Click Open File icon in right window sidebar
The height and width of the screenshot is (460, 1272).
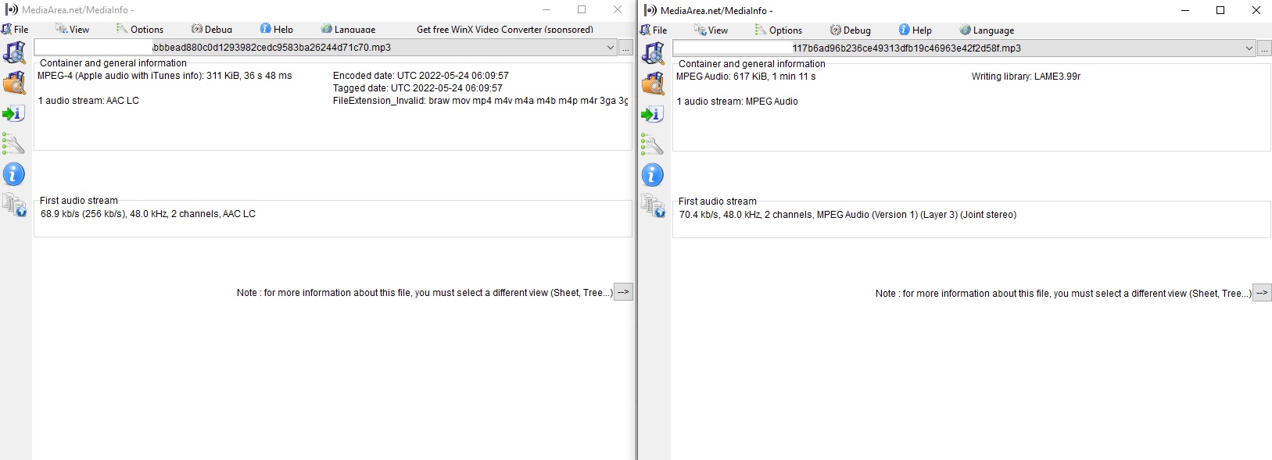pyautogui.click(x=653, y=53)
